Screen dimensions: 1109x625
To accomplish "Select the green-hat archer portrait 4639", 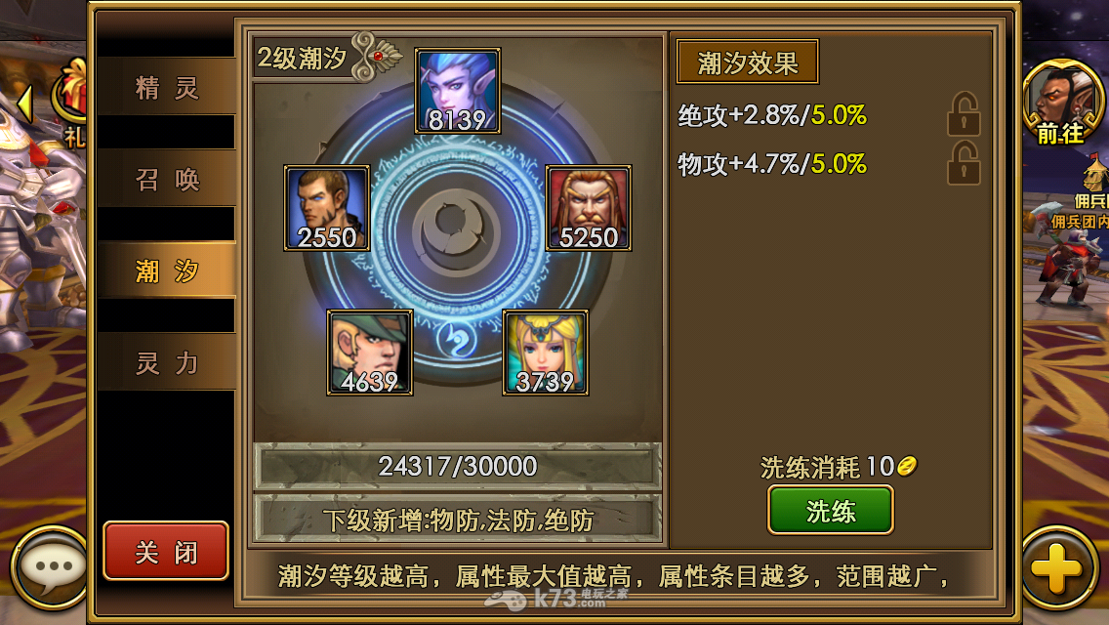I will (369, 353).
